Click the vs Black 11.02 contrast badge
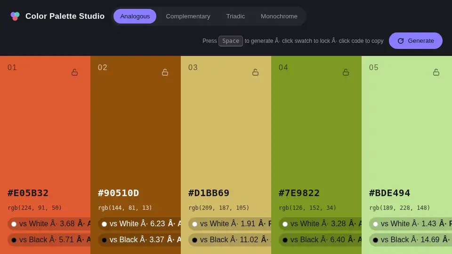This screenshot has width=452, height=254. tap(230, 239)
